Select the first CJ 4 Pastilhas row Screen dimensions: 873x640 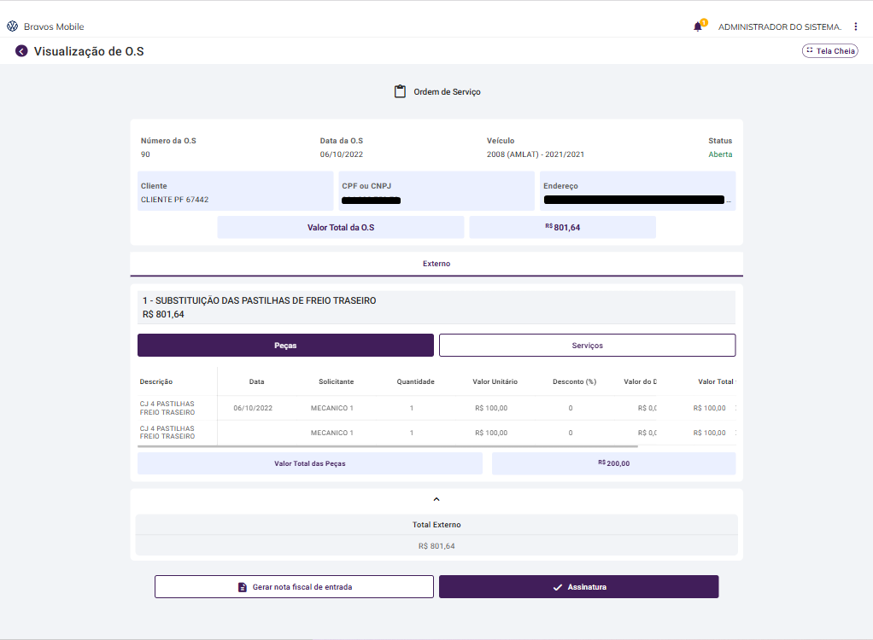click(x=167, y=408)
